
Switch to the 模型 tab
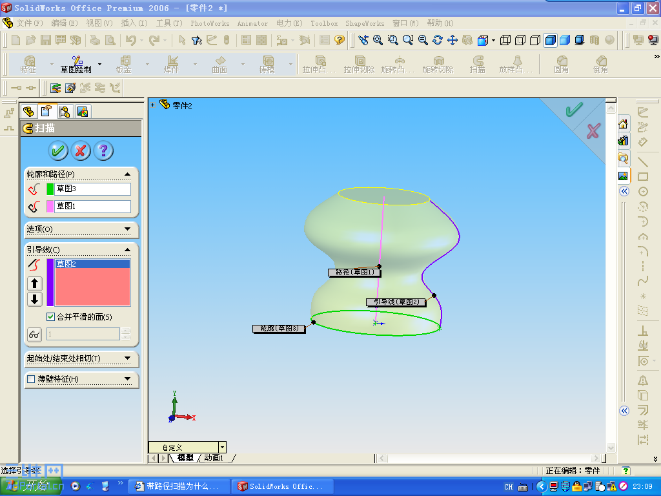tap(185, 458)
